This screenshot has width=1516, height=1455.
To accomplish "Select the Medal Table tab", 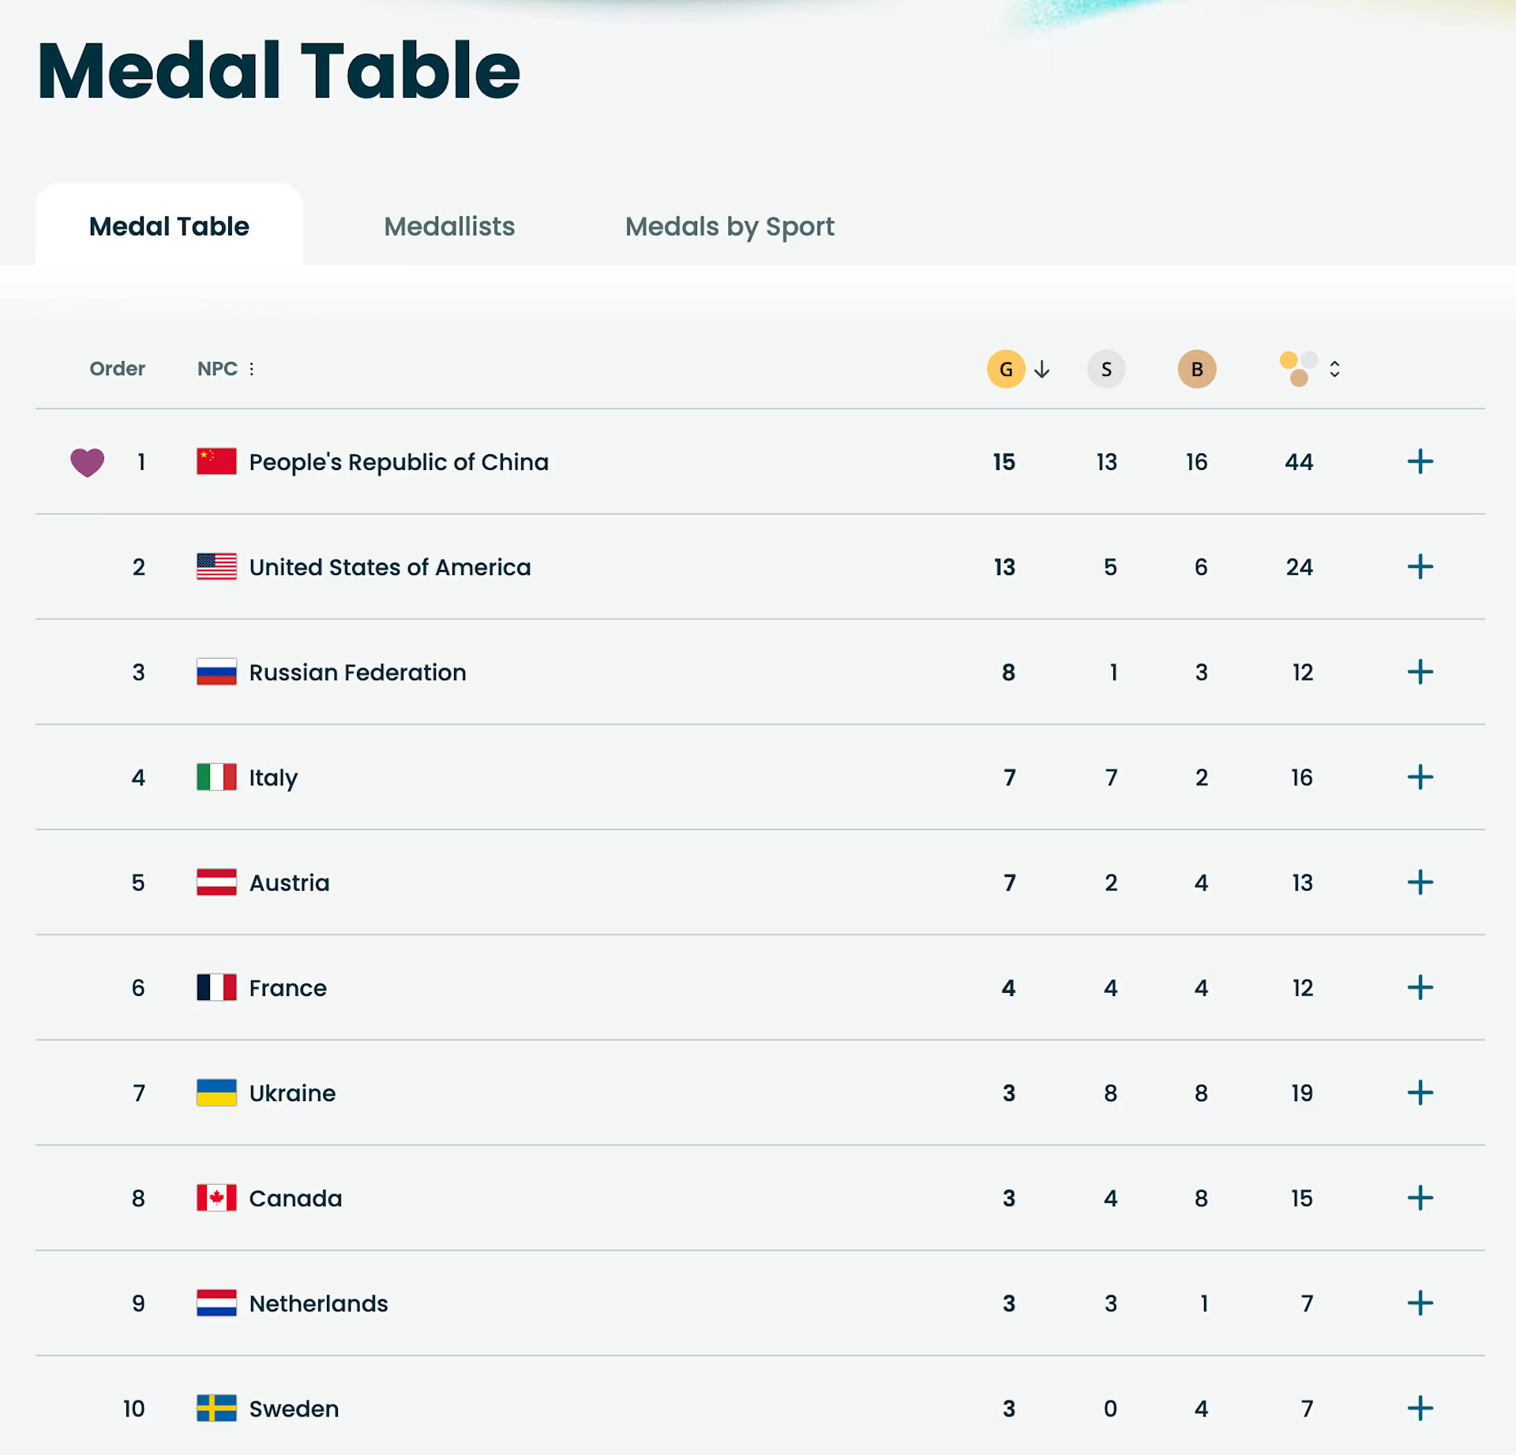I will pos(169,227).
